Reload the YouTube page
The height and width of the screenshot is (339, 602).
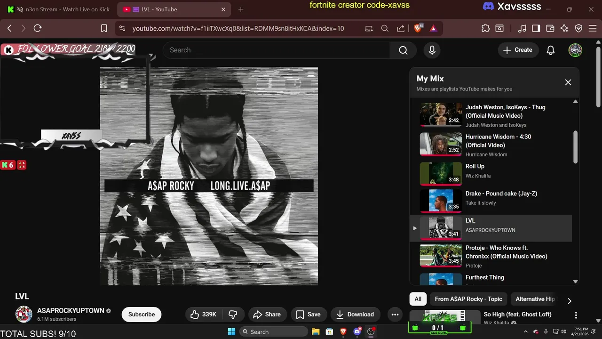coord(38,28)
